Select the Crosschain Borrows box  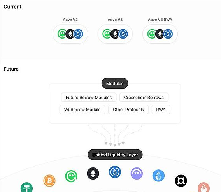click(144, 98)
